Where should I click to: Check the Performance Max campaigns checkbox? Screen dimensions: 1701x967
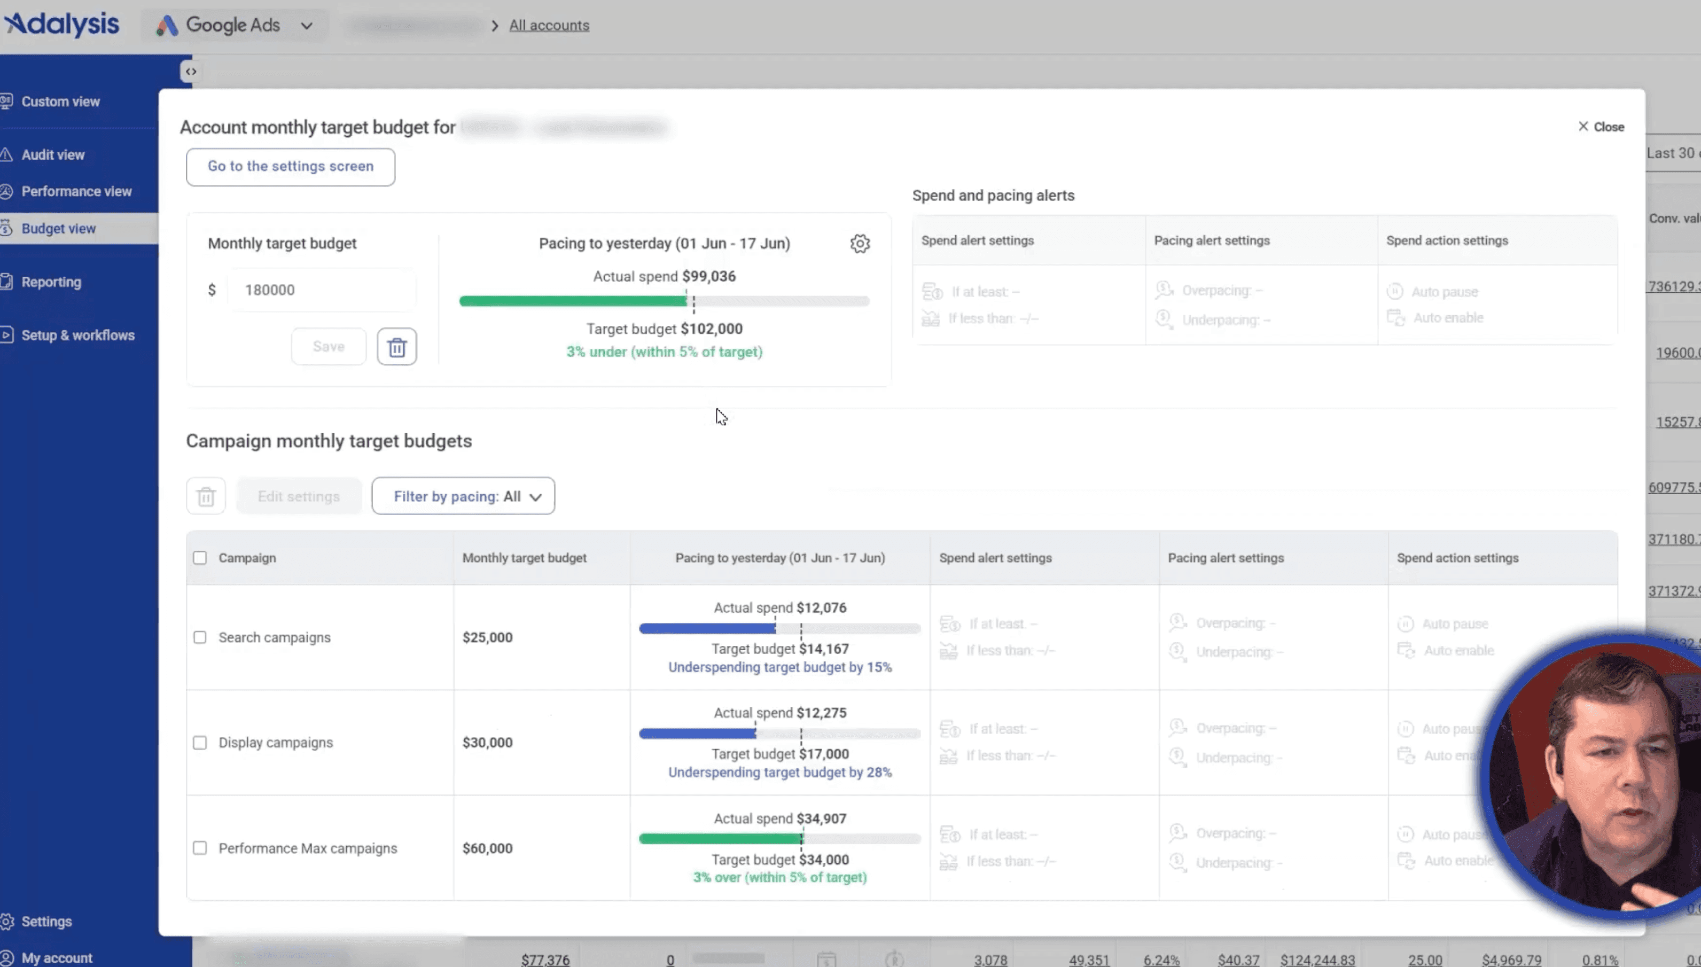pos(200,848)
